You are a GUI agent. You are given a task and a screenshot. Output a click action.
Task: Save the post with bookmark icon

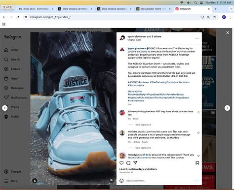coord(197,163)
